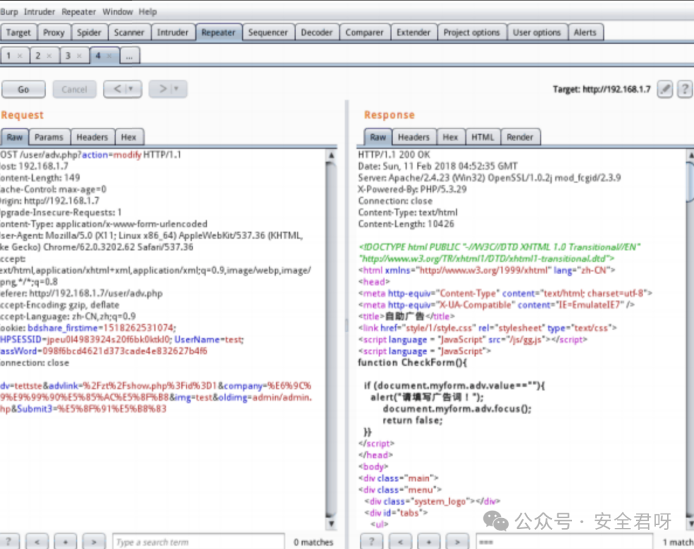Open Repeater help question mark icon
The image size is (694, 549).
[x=684, y=89]
